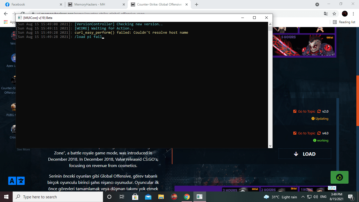Image resolution: width=359 pixels, height=202 pixels.
Task: Expand hidden system tray icons chevron
Action: point(303,197)
